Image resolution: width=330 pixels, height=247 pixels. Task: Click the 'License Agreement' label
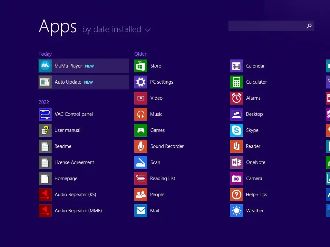point(74,162)
